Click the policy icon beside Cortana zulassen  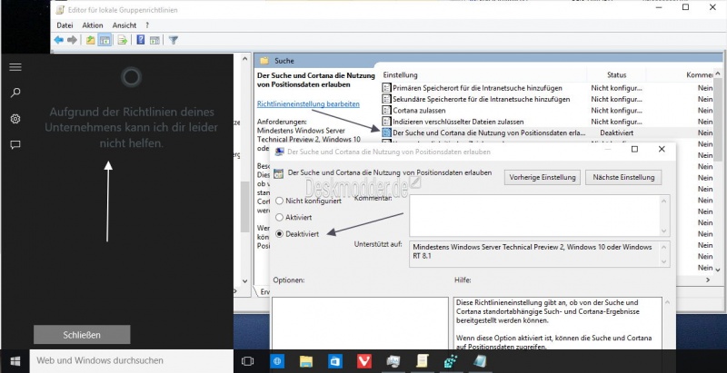click(x=387, y=110)
